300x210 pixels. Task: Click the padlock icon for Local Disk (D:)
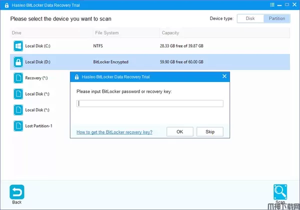click(18, 62)
